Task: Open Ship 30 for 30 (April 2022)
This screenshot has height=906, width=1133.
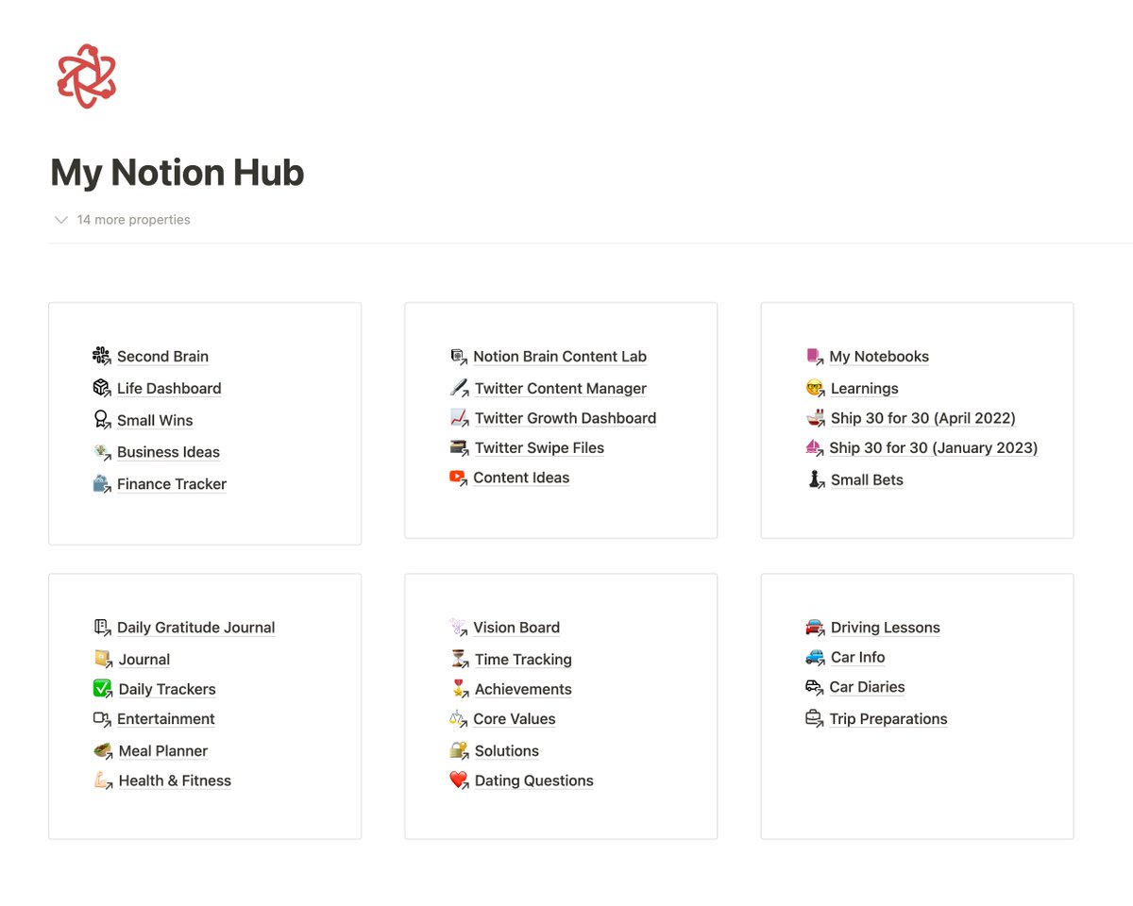Action: pos(923,418)
